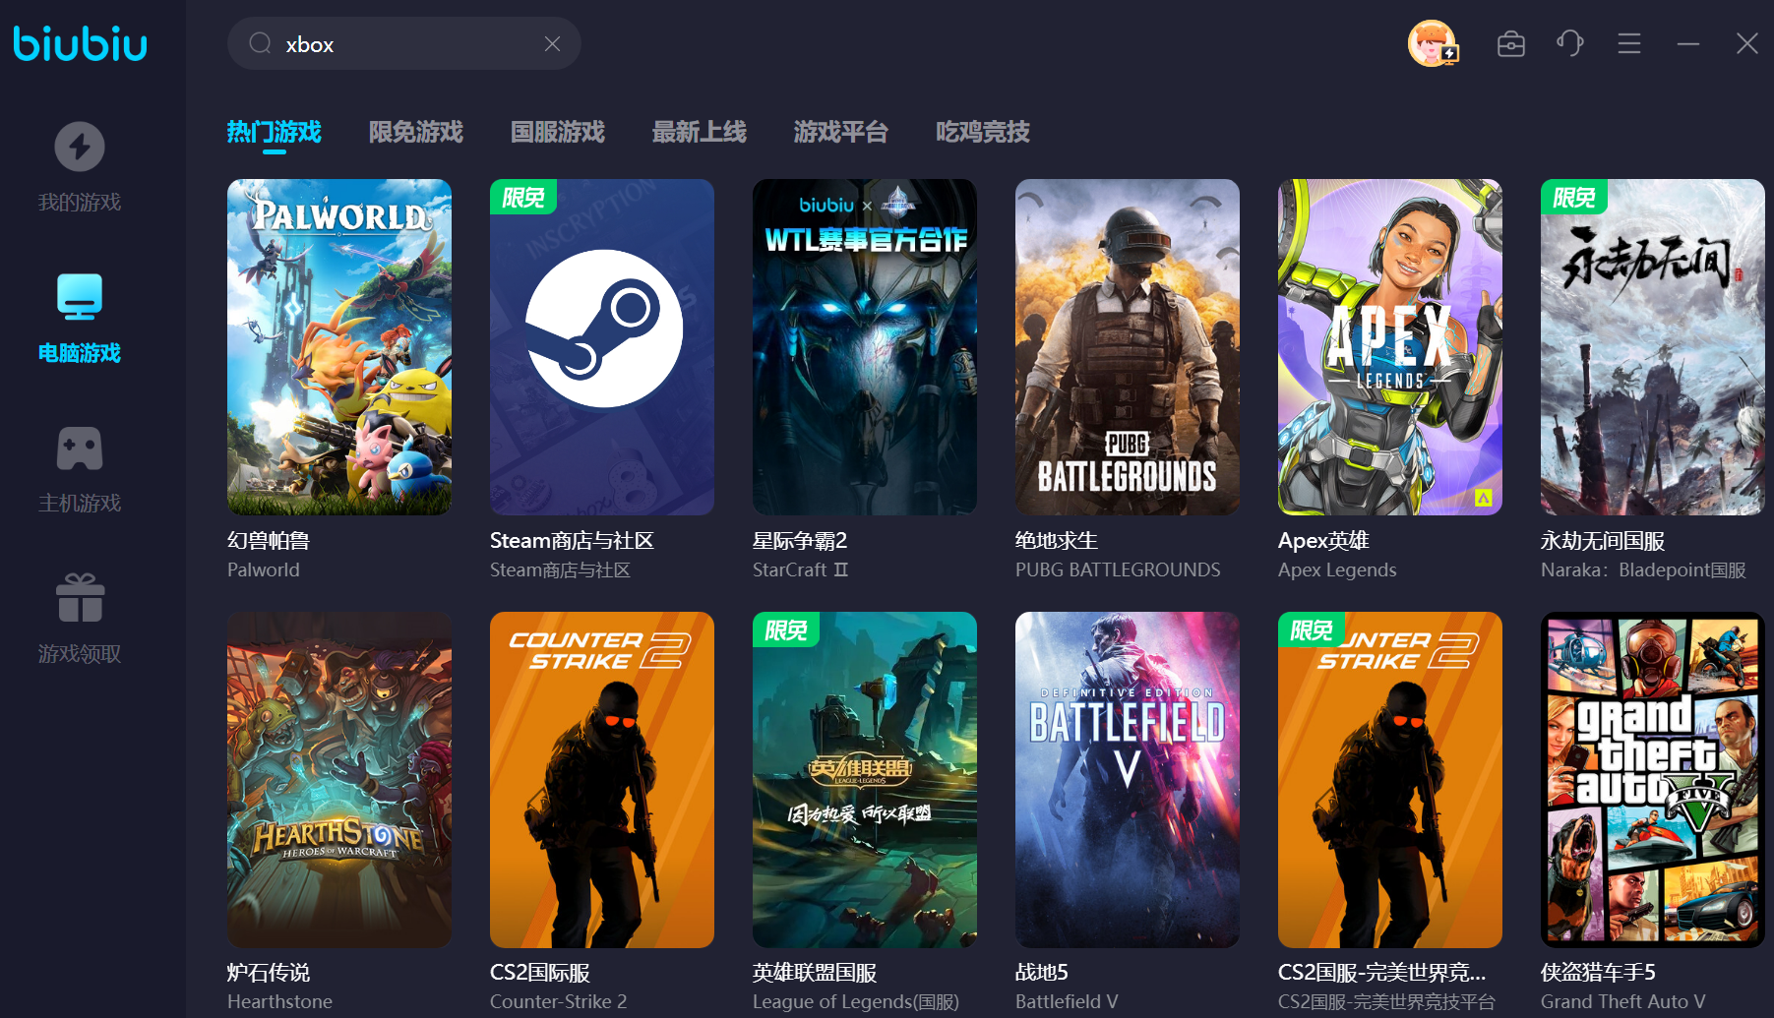
Task: Open Console Games gamepad icon
Action: pos(80,449)
